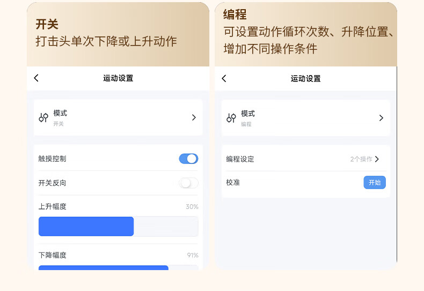Click the 30% value of 上升幅度
Image resolution: width=424 pixels, height=291 pixels.
pos(192,207)
